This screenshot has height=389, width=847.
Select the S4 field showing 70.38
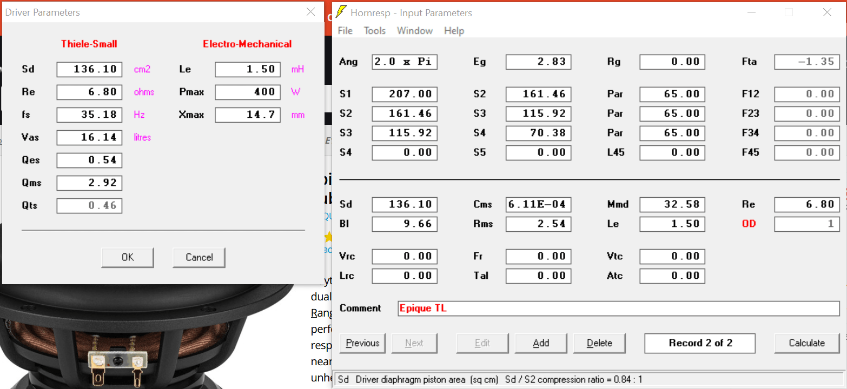tap(539, 133)
